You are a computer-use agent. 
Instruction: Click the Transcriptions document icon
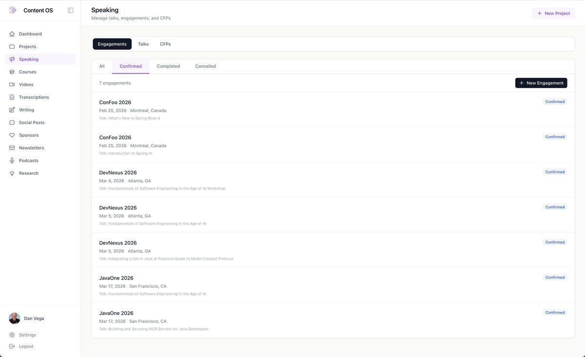click(12, 97)
